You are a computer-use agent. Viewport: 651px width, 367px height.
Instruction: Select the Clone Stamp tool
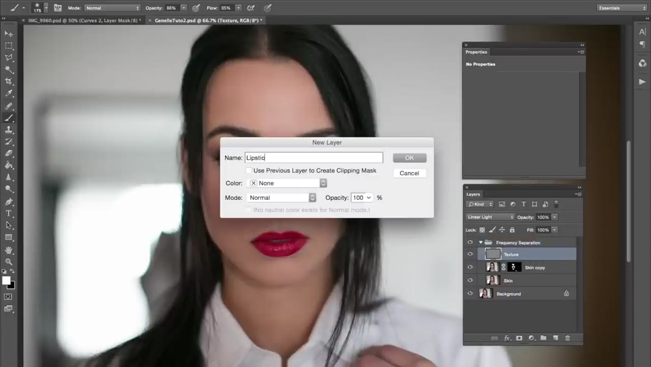(9, 130)
